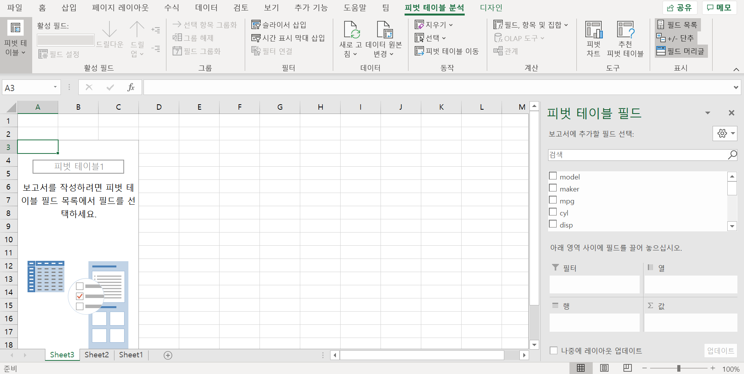The image size is (744, 374).
Task: Click 피벗 테이블 이동
Action: click(446, 51)
